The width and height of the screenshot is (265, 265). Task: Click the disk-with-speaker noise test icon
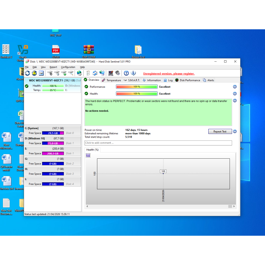pos(50,73)
